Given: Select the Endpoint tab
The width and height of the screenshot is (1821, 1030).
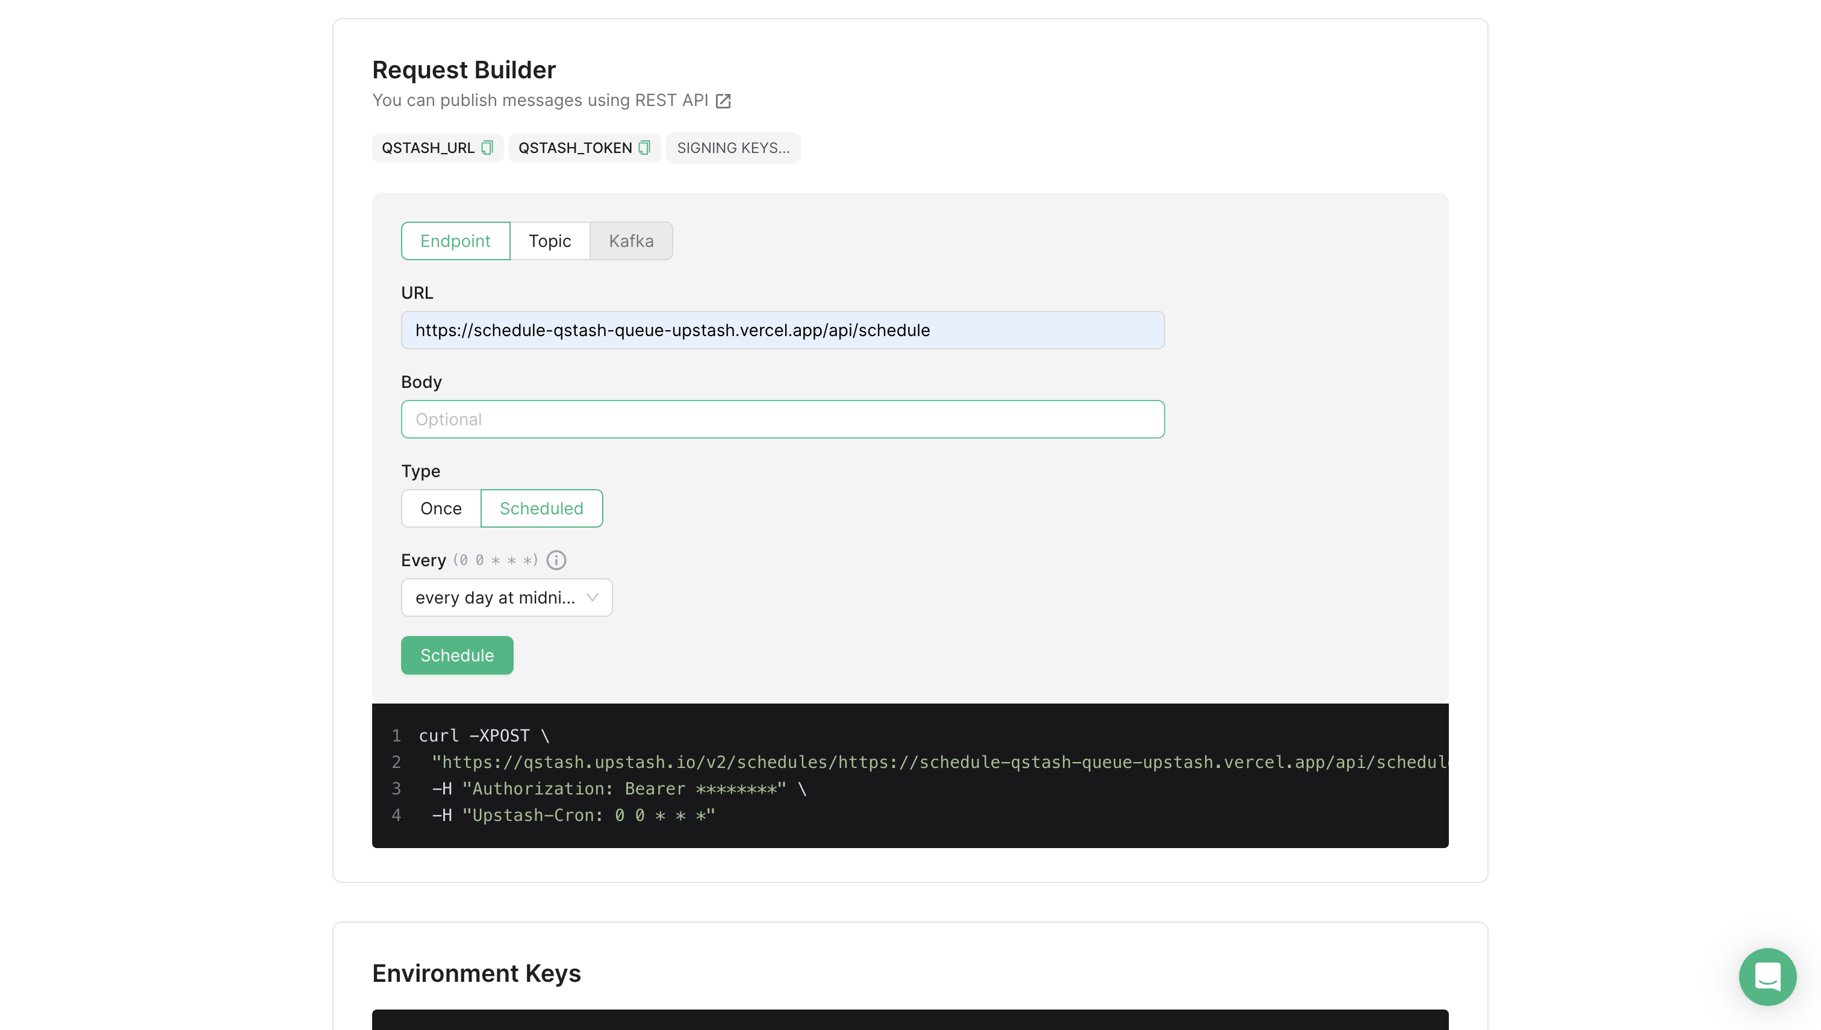Looking at the screenshot, I should [x=455, y=240].
